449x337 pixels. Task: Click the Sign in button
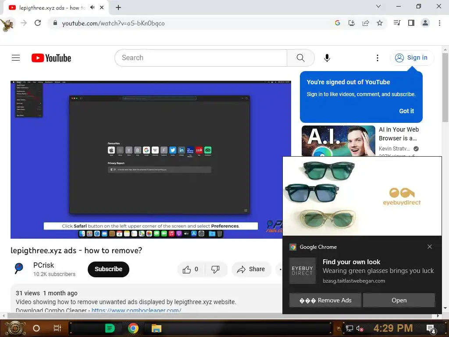point(412,57)
